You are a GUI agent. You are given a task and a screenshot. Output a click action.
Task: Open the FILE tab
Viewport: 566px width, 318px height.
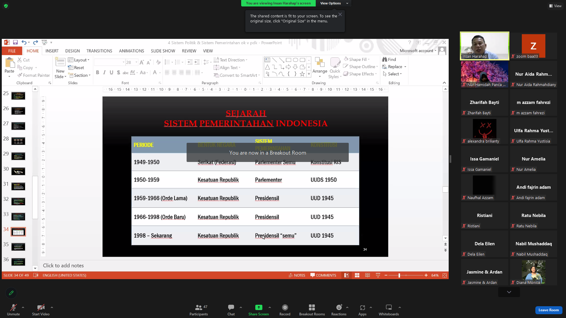(x=12, y=51)
